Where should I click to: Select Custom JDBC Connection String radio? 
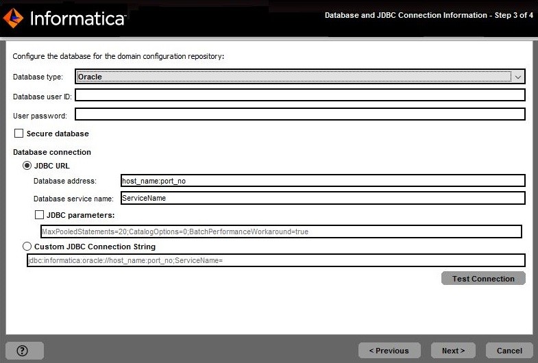tap(27, 247)
